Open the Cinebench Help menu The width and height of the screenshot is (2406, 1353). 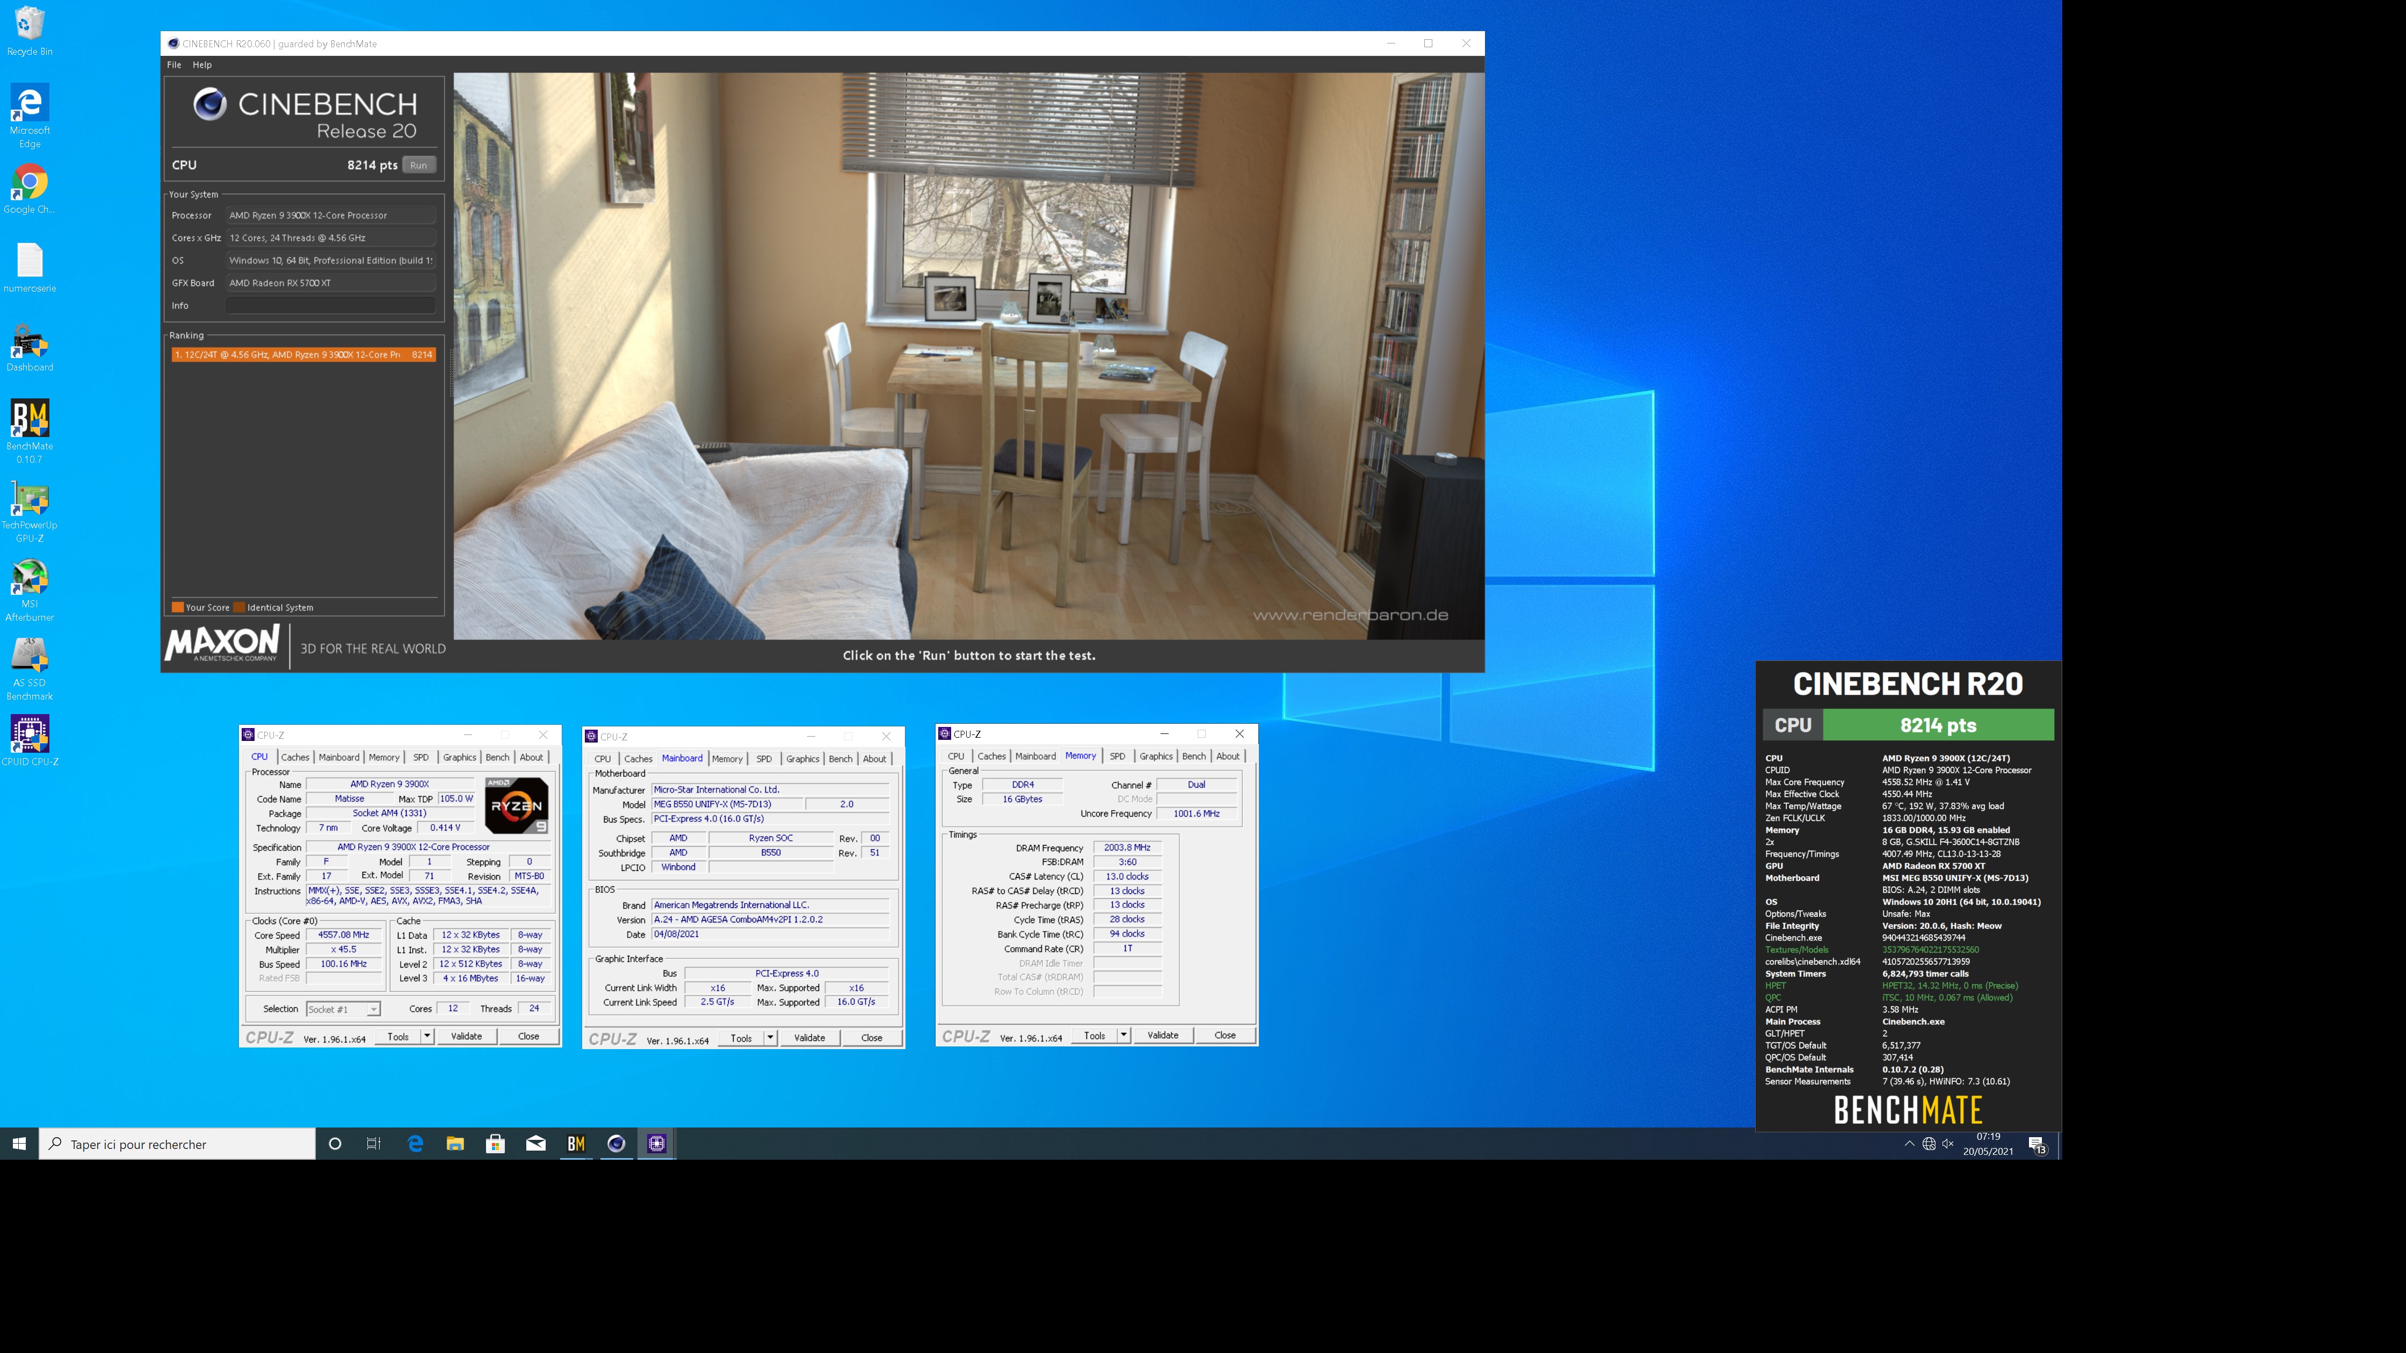point(202,64)
